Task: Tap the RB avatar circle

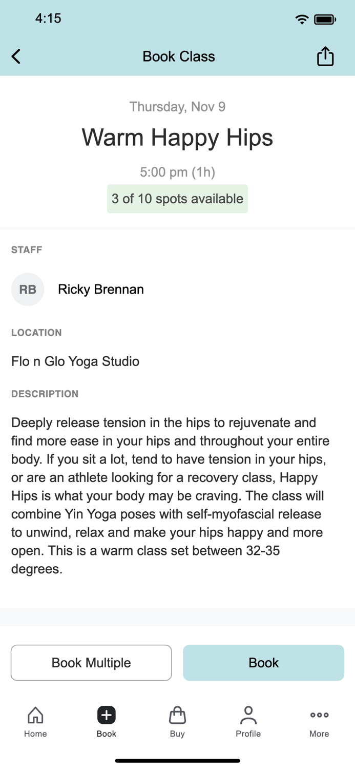Action: point(28,289)
